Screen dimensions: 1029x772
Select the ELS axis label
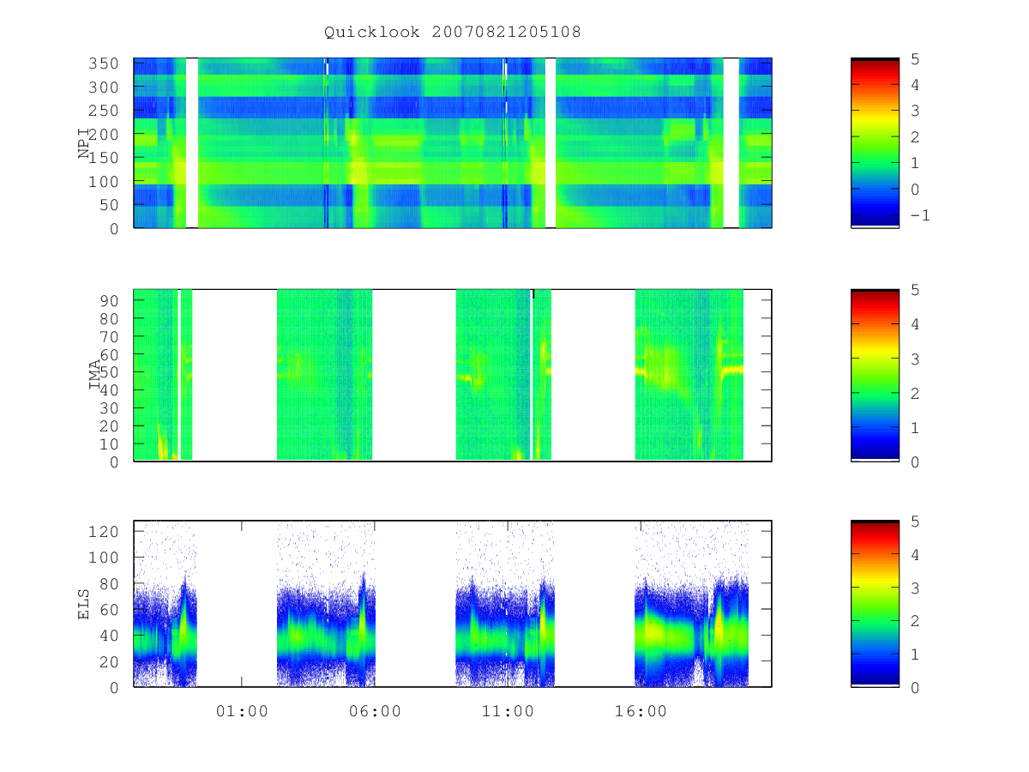(84, 604)
